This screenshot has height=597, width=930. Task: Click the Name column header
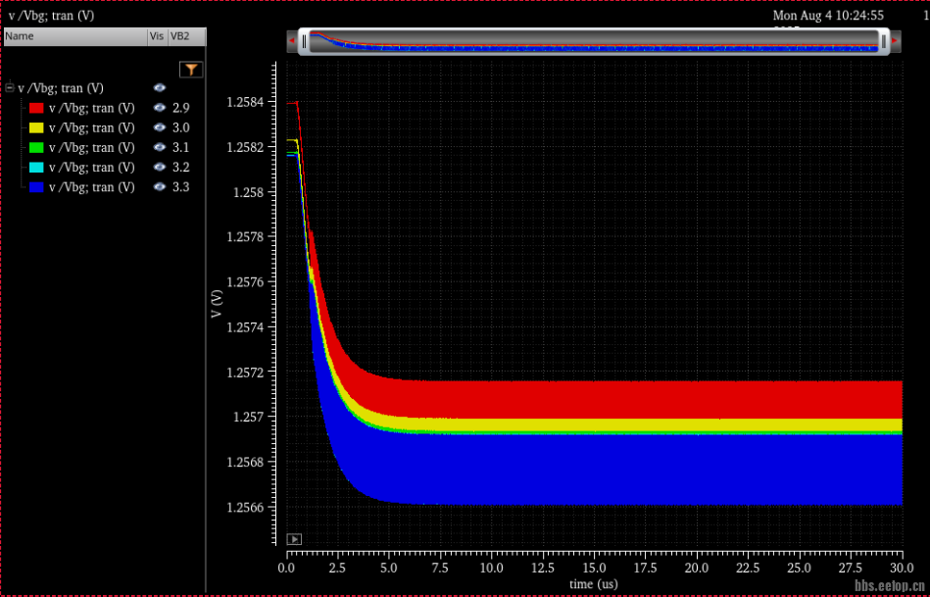point(75,36)
